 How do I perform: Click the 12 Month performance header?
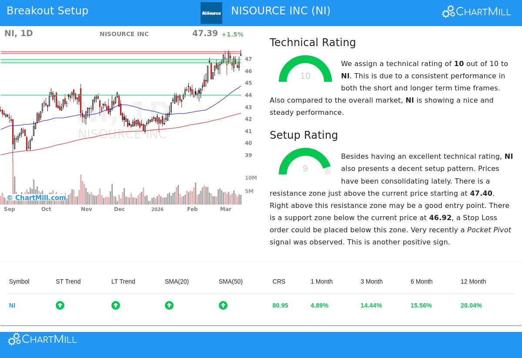[473, 281]
